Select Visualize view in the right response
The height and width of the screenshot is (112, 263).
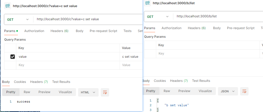click(x=205, y=91)
